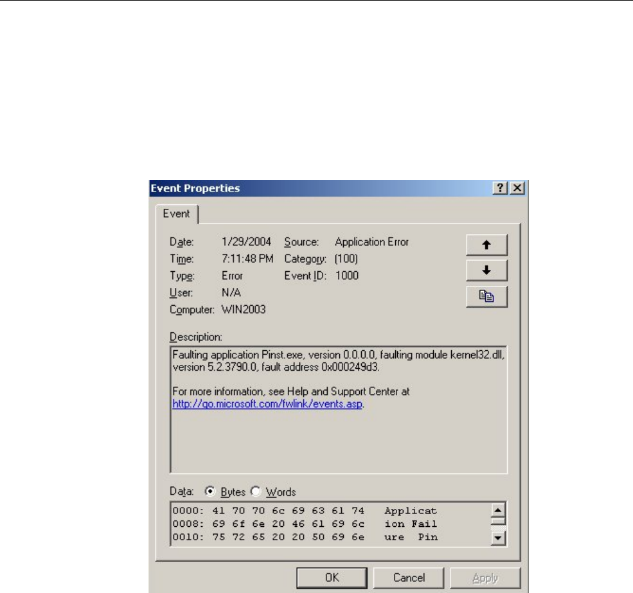Open the title bar help question mark
The width and height of the screenshot is (633, 593).
(x=500, y=188)
